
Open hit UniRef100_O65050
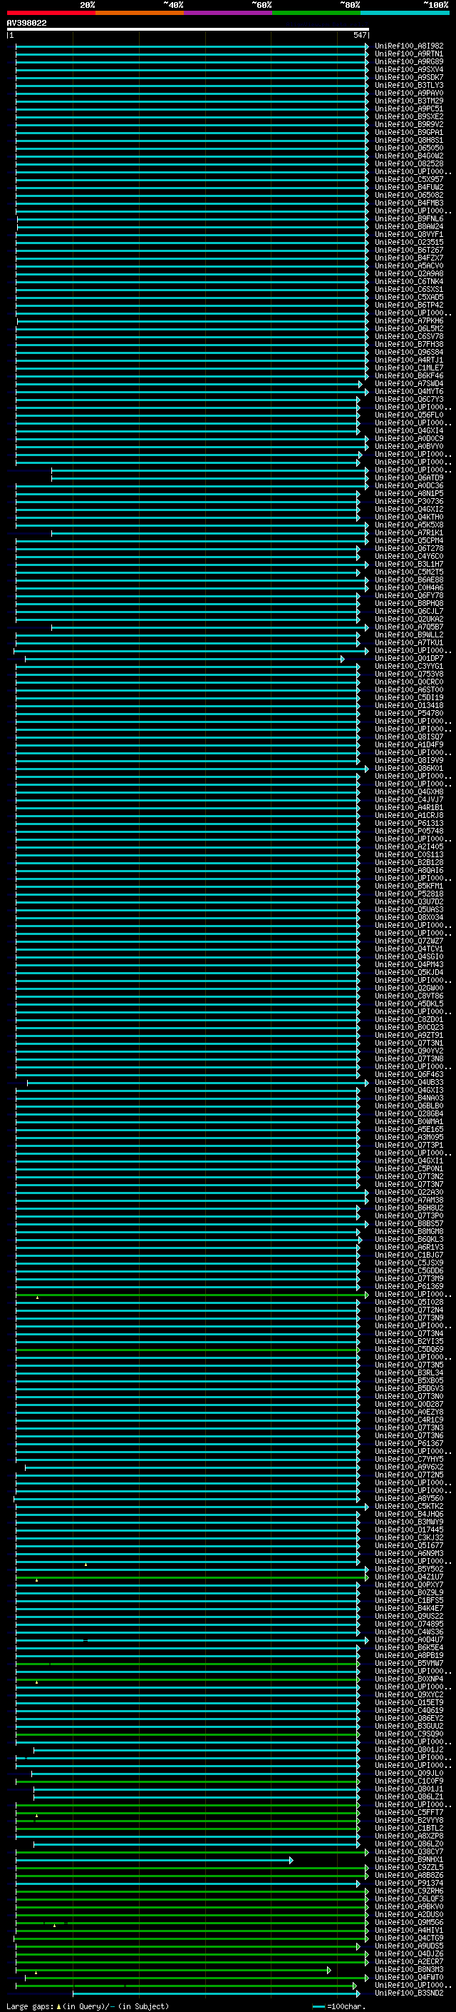point(409,148)
